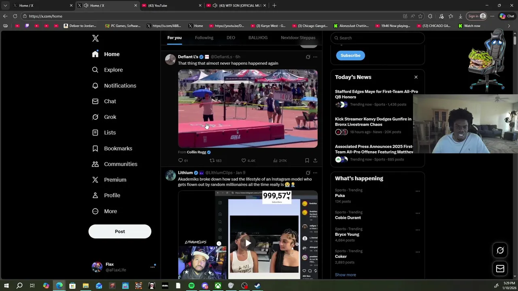Open options dots for Bryce Young trend
518x291 pixels.
pos(418,230)
